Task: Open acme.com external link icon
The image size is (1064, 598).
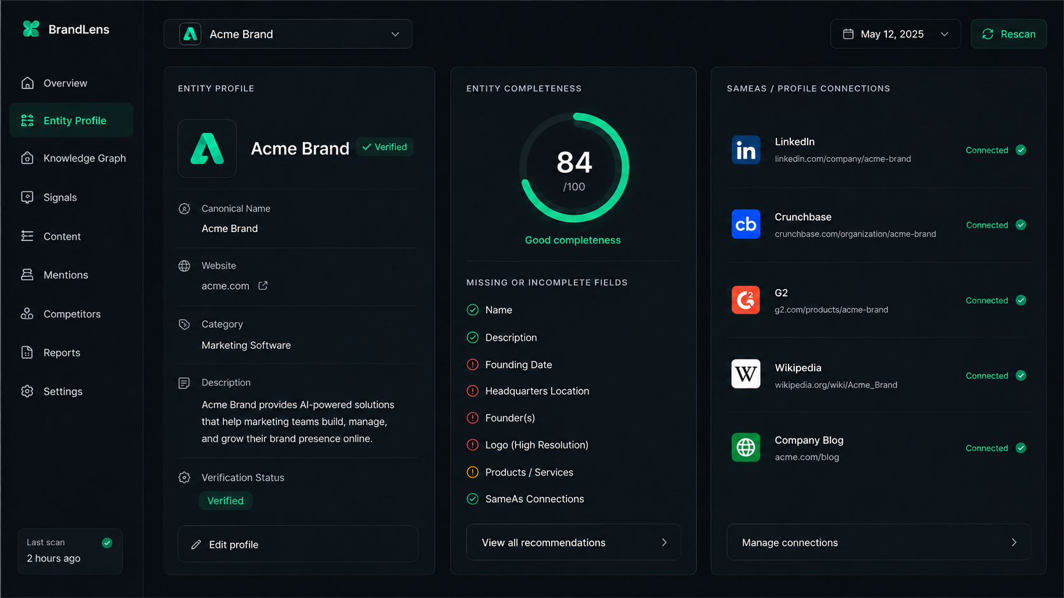Action: click(x=263, y=286)
